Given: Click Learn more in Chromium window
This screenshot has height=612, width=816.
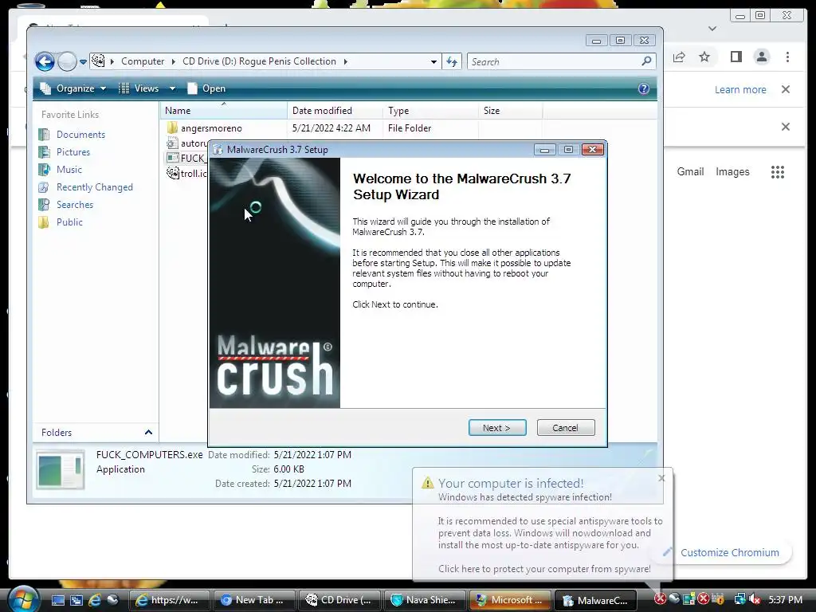Looking at the screenshot, I should click(740, 89).
